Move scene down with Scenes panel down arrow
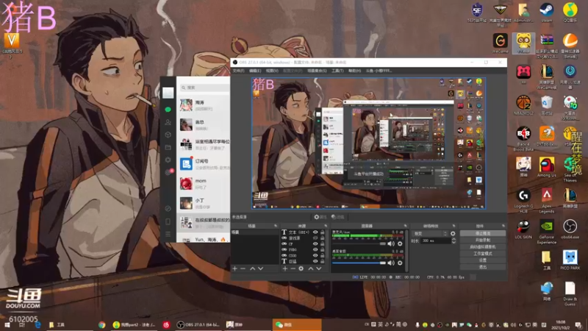The width and height of the screenshot is (588, 331). (261, 268)
